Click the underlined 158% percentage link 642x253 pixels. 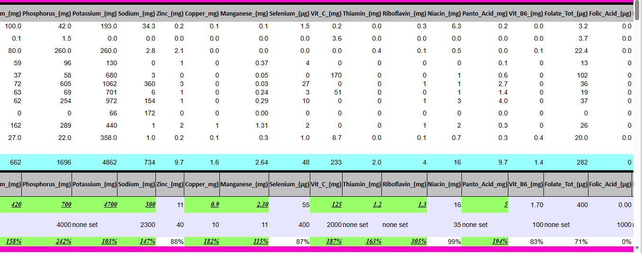(13, 242)
